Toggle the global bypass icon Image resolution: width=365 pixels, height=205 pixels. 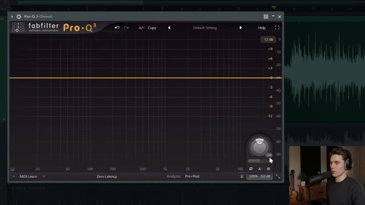(x=251, y=169)
